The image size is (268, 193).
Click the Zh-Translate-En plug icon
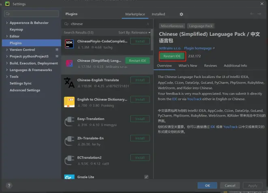[69, 141]
